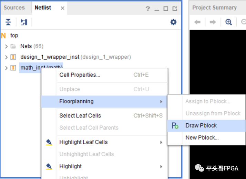Select the Project Summary tab
Viewport: 246px width, 179px height.
click(214, 8)
